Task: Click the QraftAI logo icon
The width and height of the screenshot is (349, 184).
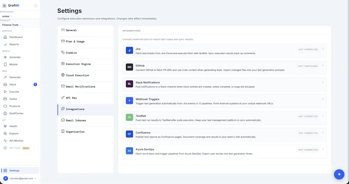Action: (x=4, y=6)
